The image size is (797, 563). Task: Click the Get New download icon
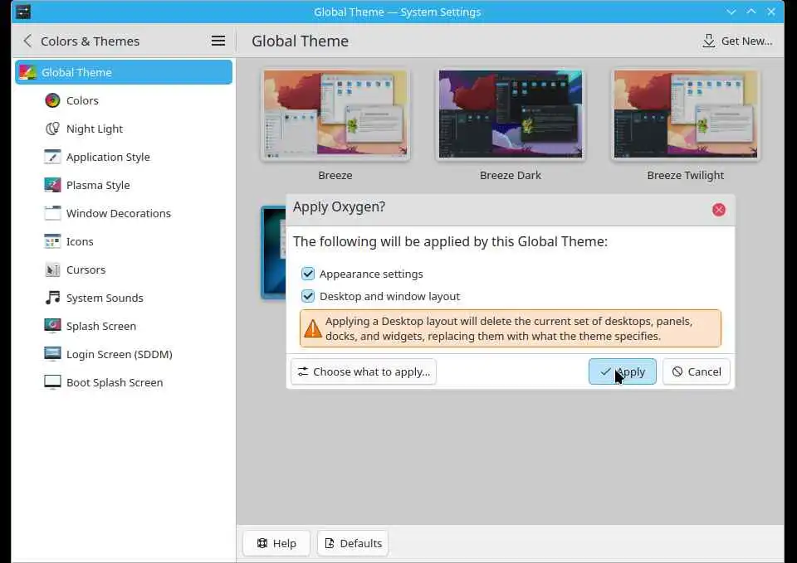(708, 41)
